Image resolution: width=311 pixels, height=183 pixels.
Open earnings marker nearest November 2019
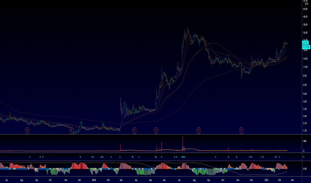point(72,130)
